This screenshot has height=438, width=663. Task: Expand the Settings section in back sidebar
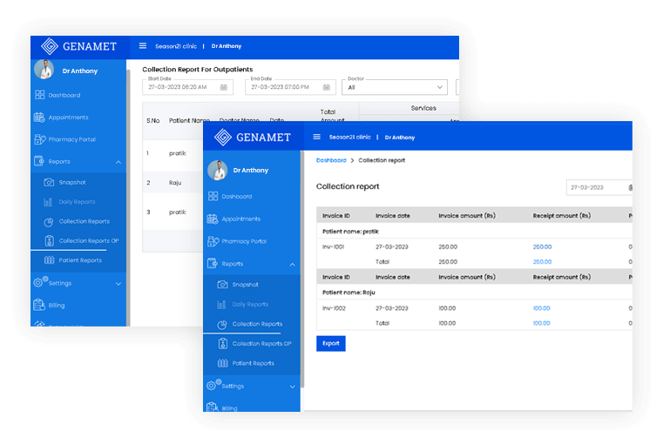(x=118, y=283)
